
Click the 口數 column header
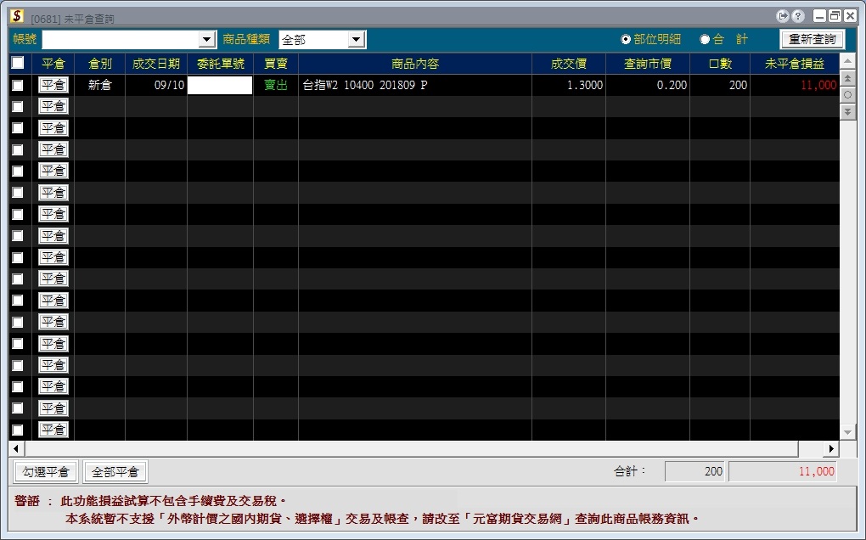coord(720,64)
